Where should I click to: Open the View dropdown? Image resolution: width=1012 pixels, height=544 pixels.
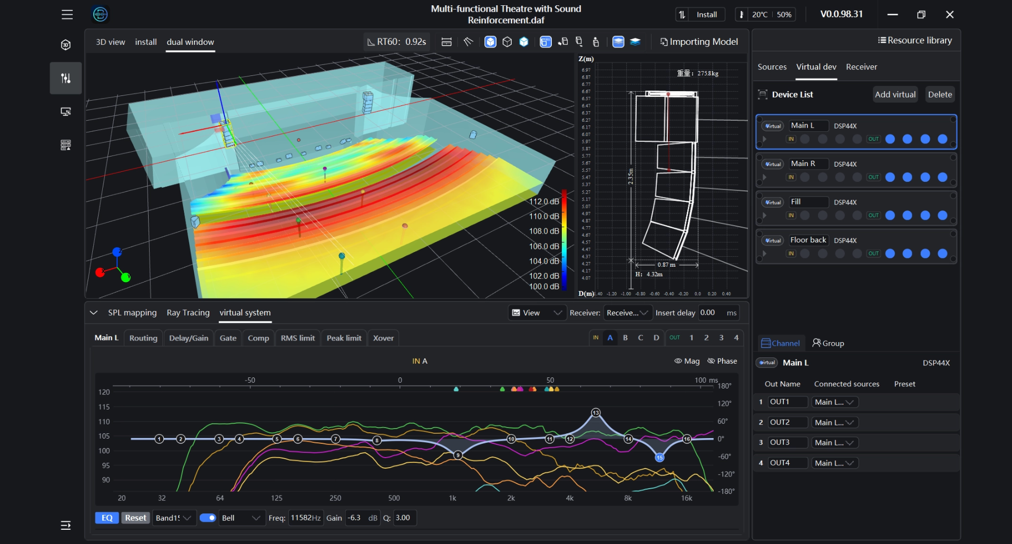click(538, 313)
